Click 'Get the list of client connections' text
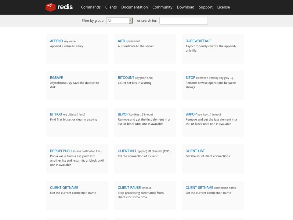The width and height of the screenshot is (293, 220). (208, 156)
